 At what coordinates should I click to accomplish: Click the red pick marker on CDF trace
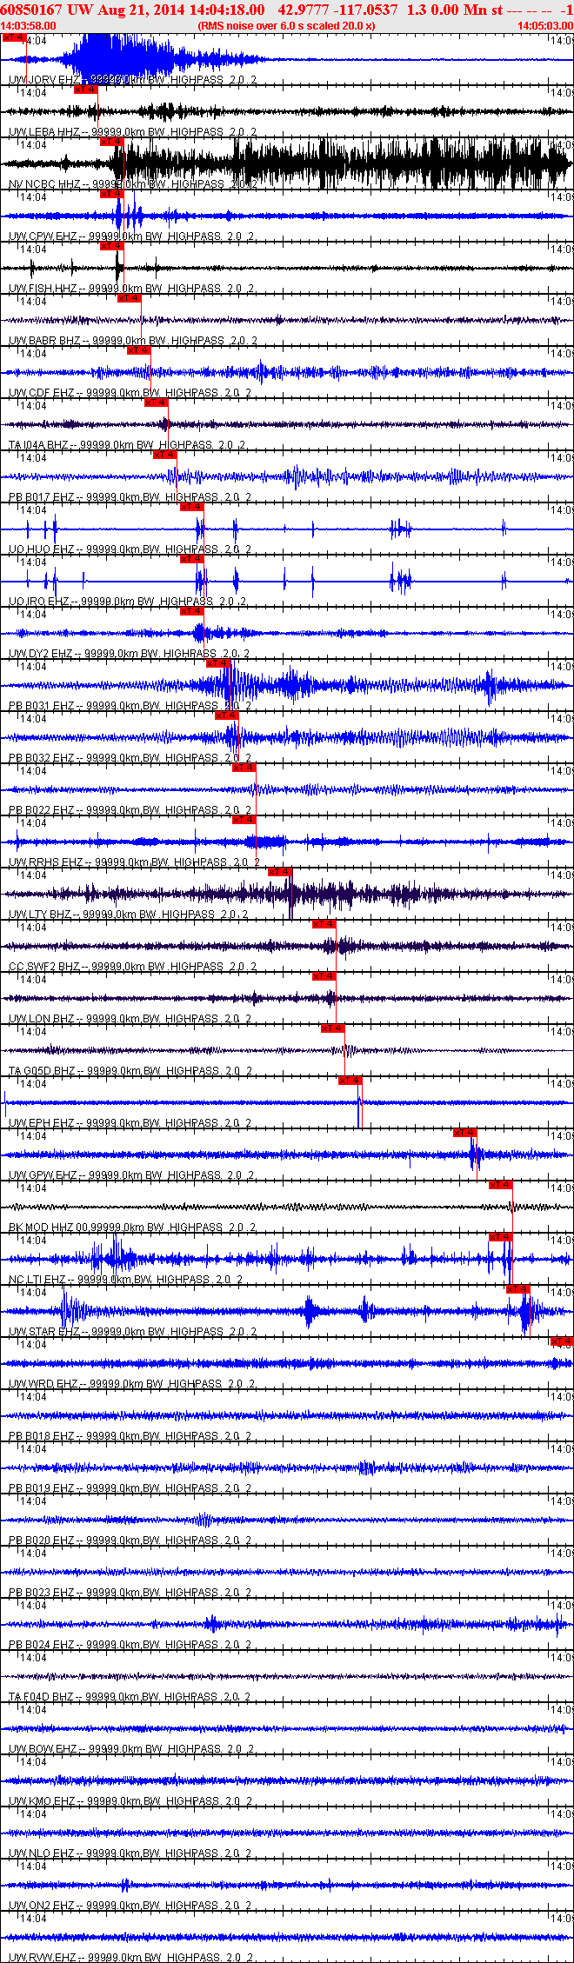[x=139, y=350]
